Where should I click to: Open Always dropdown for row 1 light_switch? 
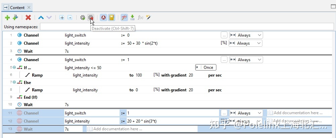pyautogui.click(x=246, y=35)
